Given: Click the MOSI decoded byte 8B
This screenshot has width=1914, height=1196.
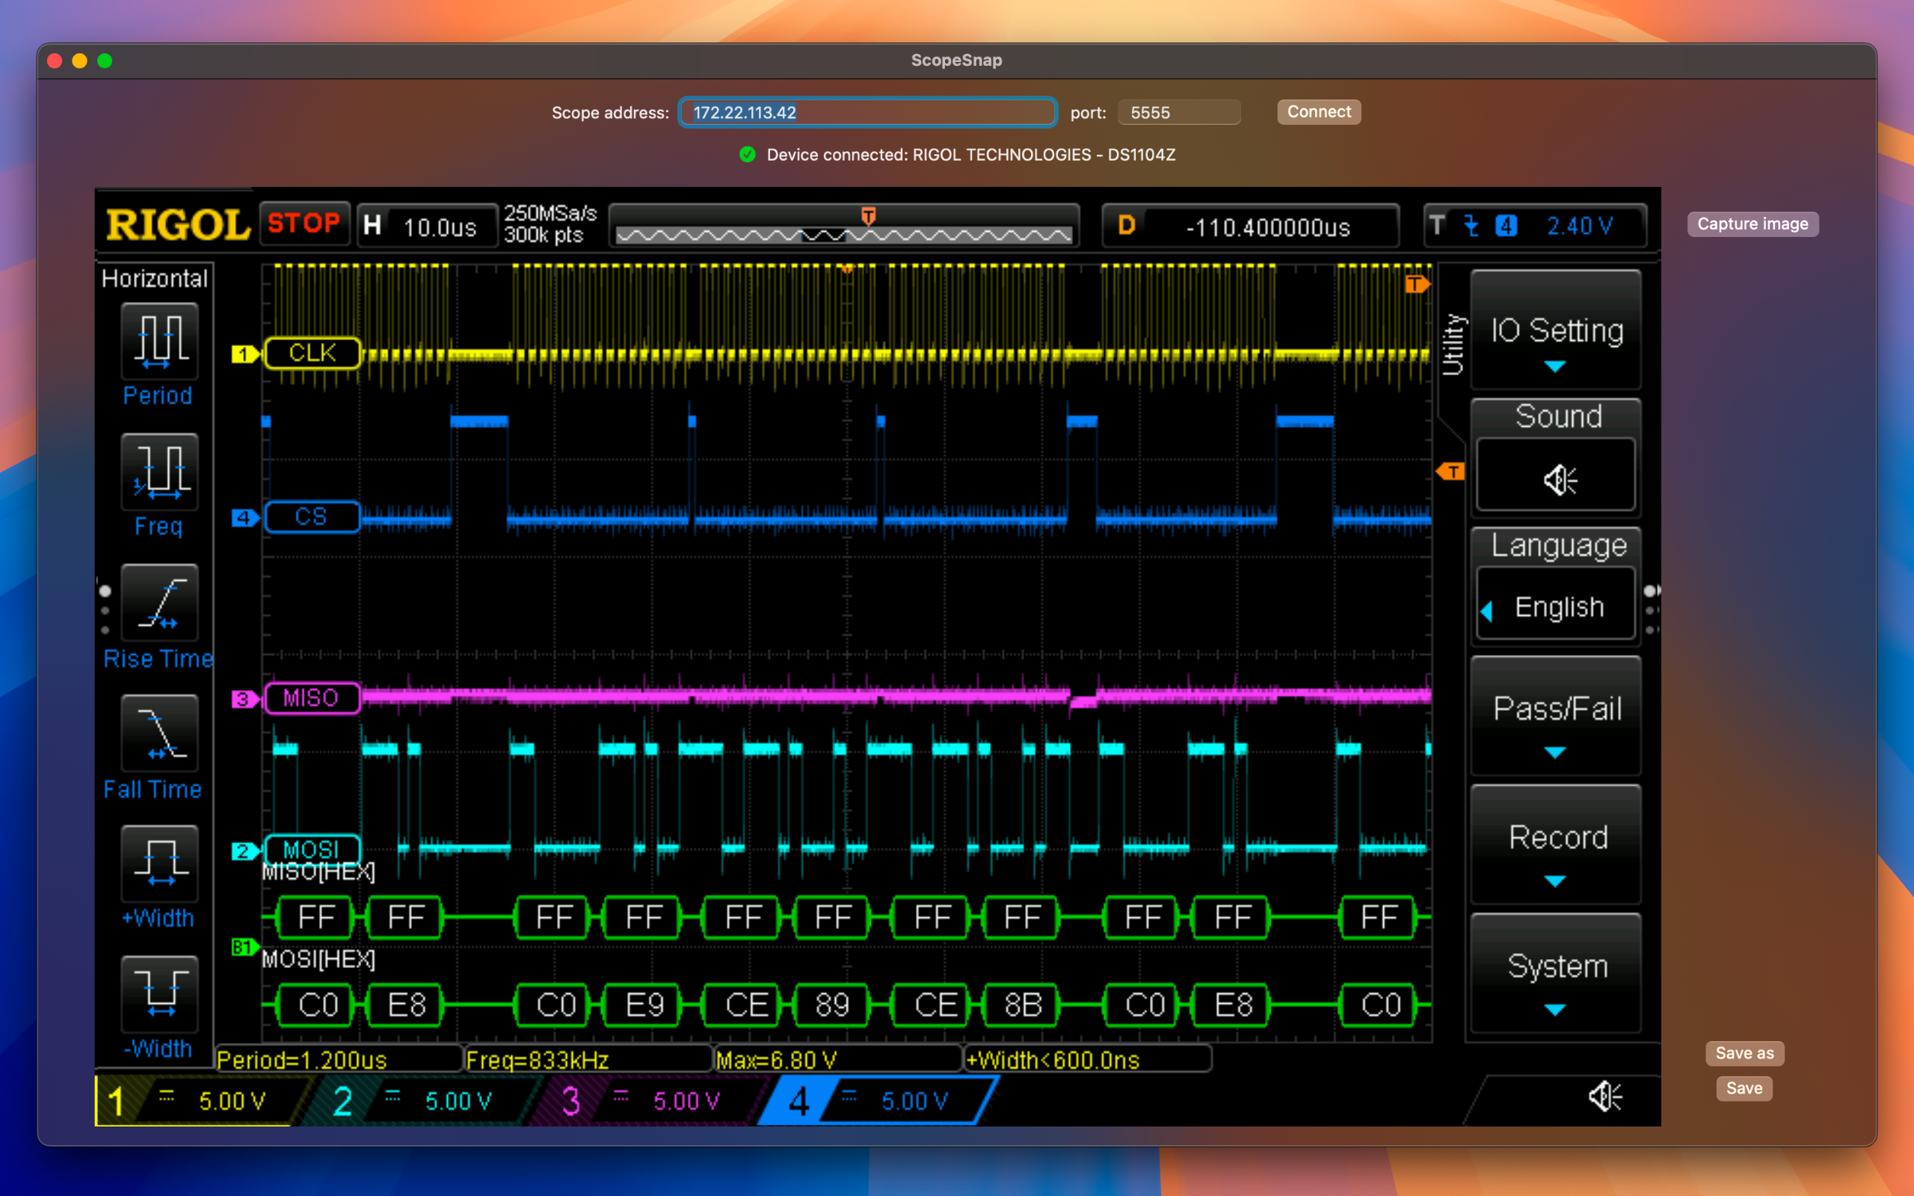Looking at the screenshot, I should click(1023, 1005).
